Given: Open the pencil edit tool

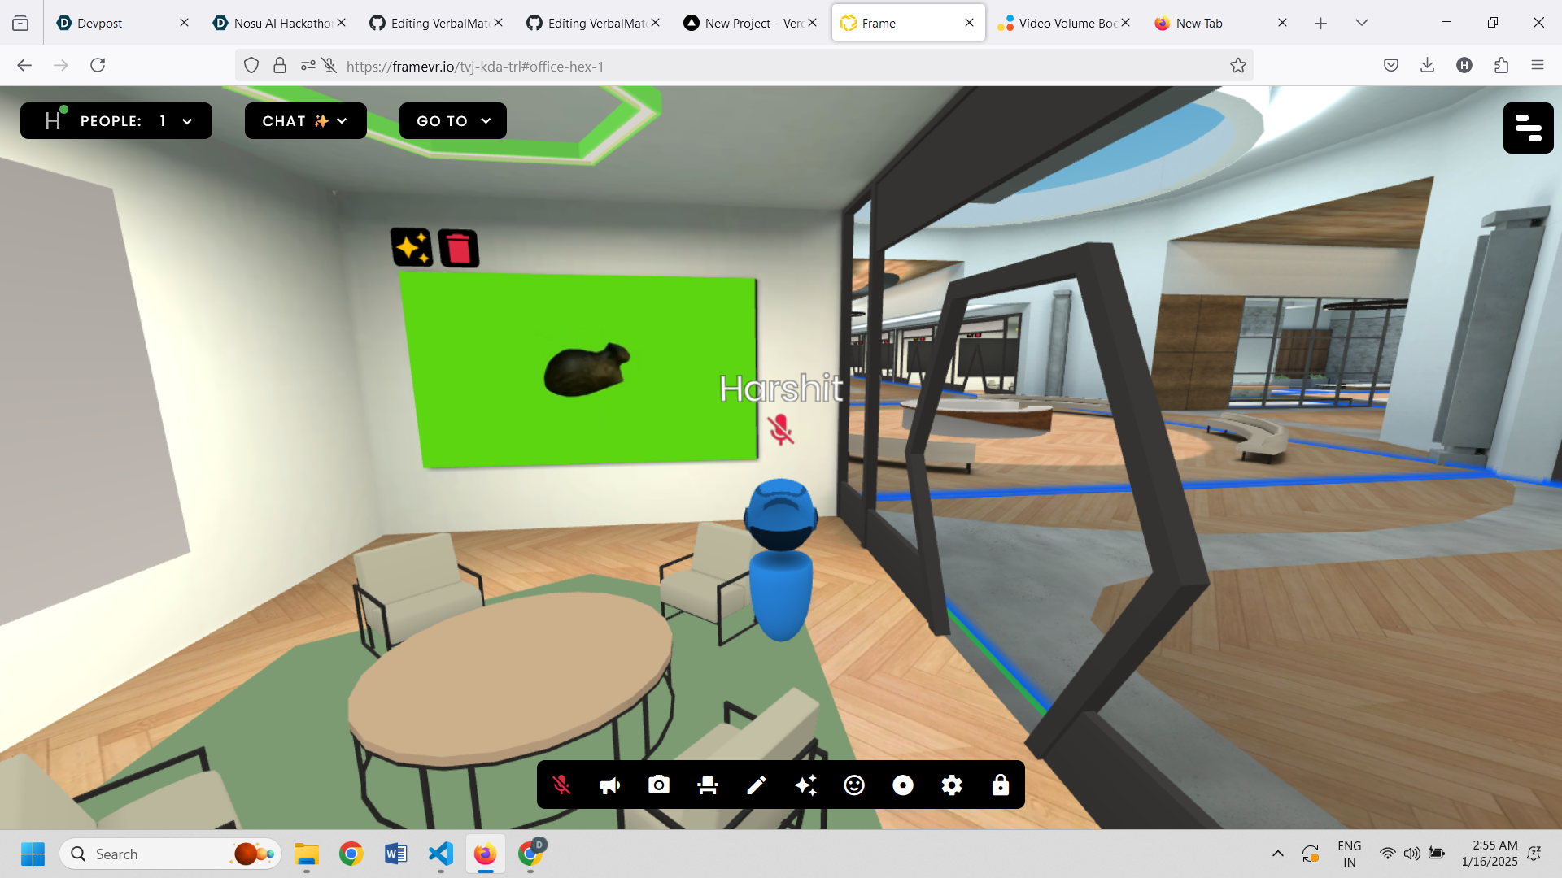Looking at the screenshot, I should 757,785.
